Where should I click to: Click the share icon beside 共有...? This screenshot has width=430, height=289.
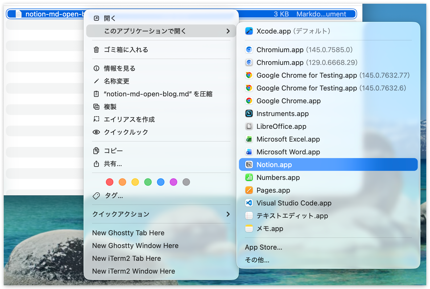pos(96,164)
